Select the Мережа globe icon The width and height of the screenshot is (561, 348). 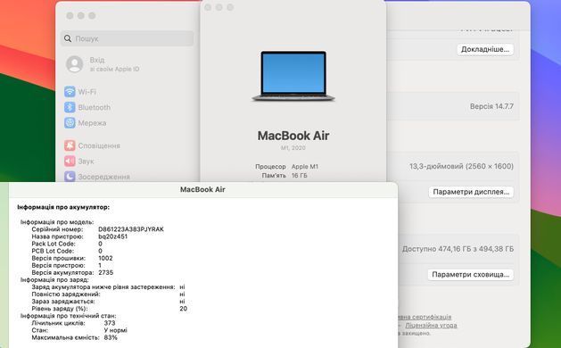point(70,123)
